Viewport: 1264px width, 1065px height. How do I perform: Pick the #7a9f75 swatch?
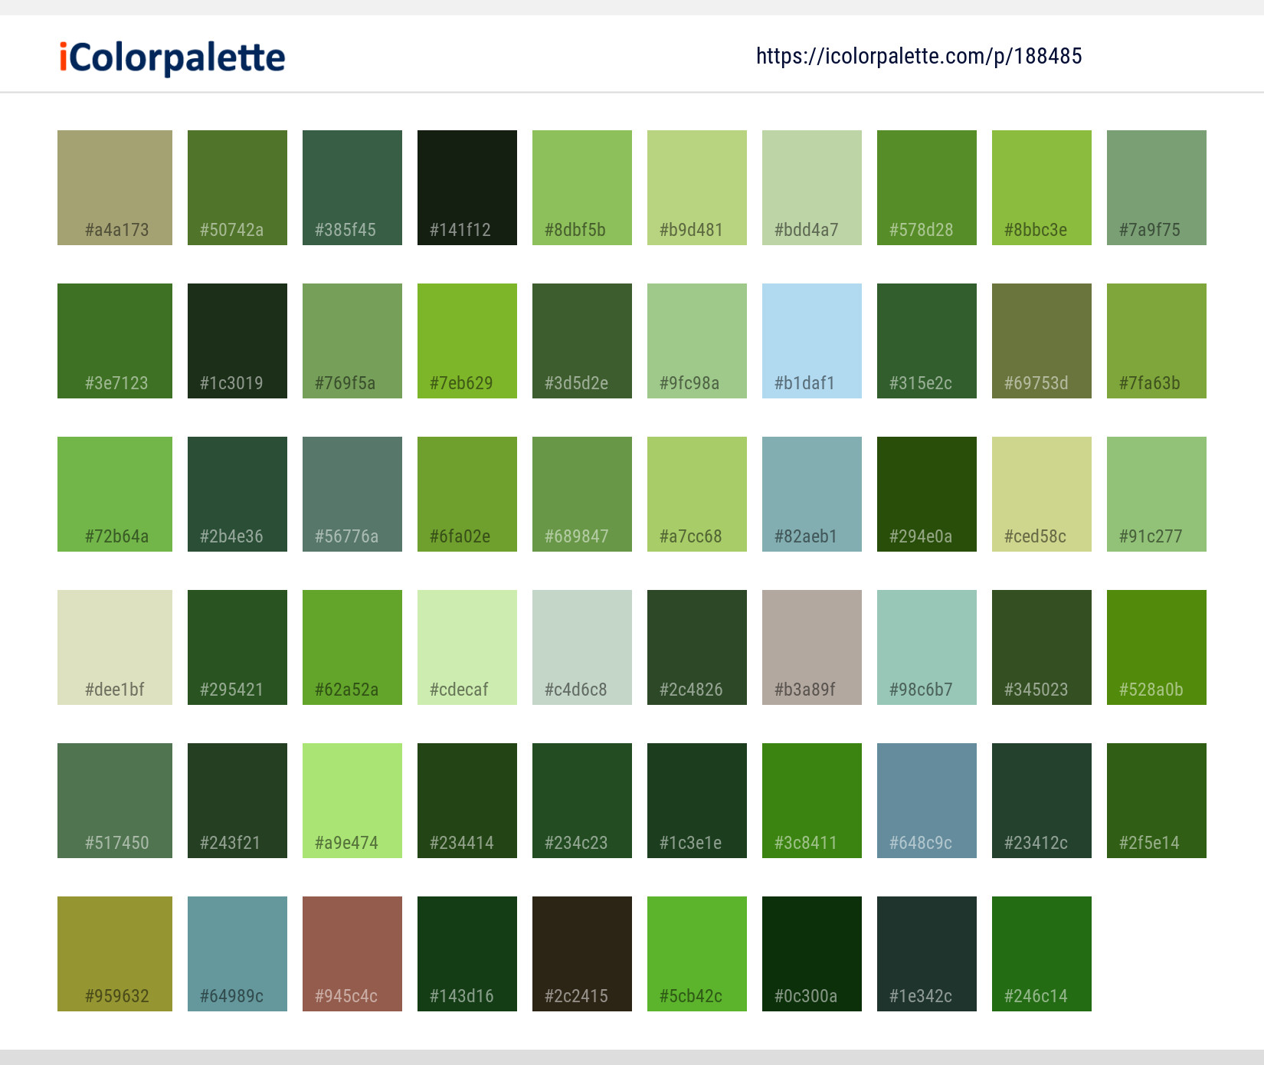(x=1157, y=188)
